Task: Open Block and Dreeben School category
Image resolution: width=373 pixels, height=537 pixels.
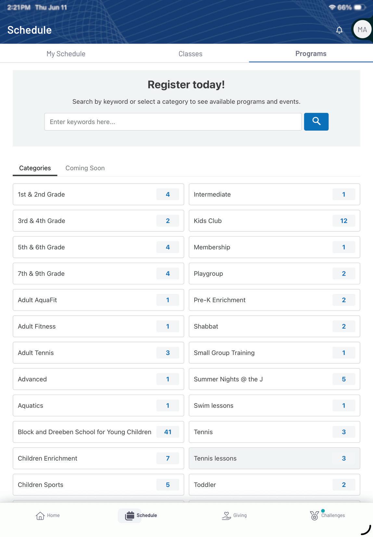Action: coord(98,432)
